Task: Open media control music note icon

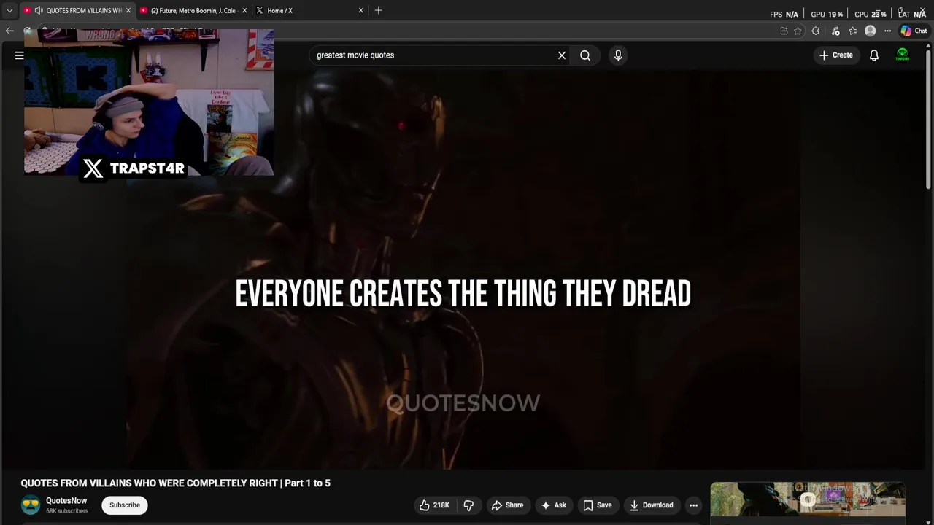Action: [835, 31]
